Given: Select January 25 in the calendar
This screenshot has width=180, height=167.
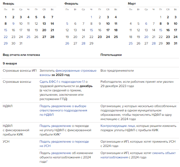Looking at the screenshot, I should [28, 37].
